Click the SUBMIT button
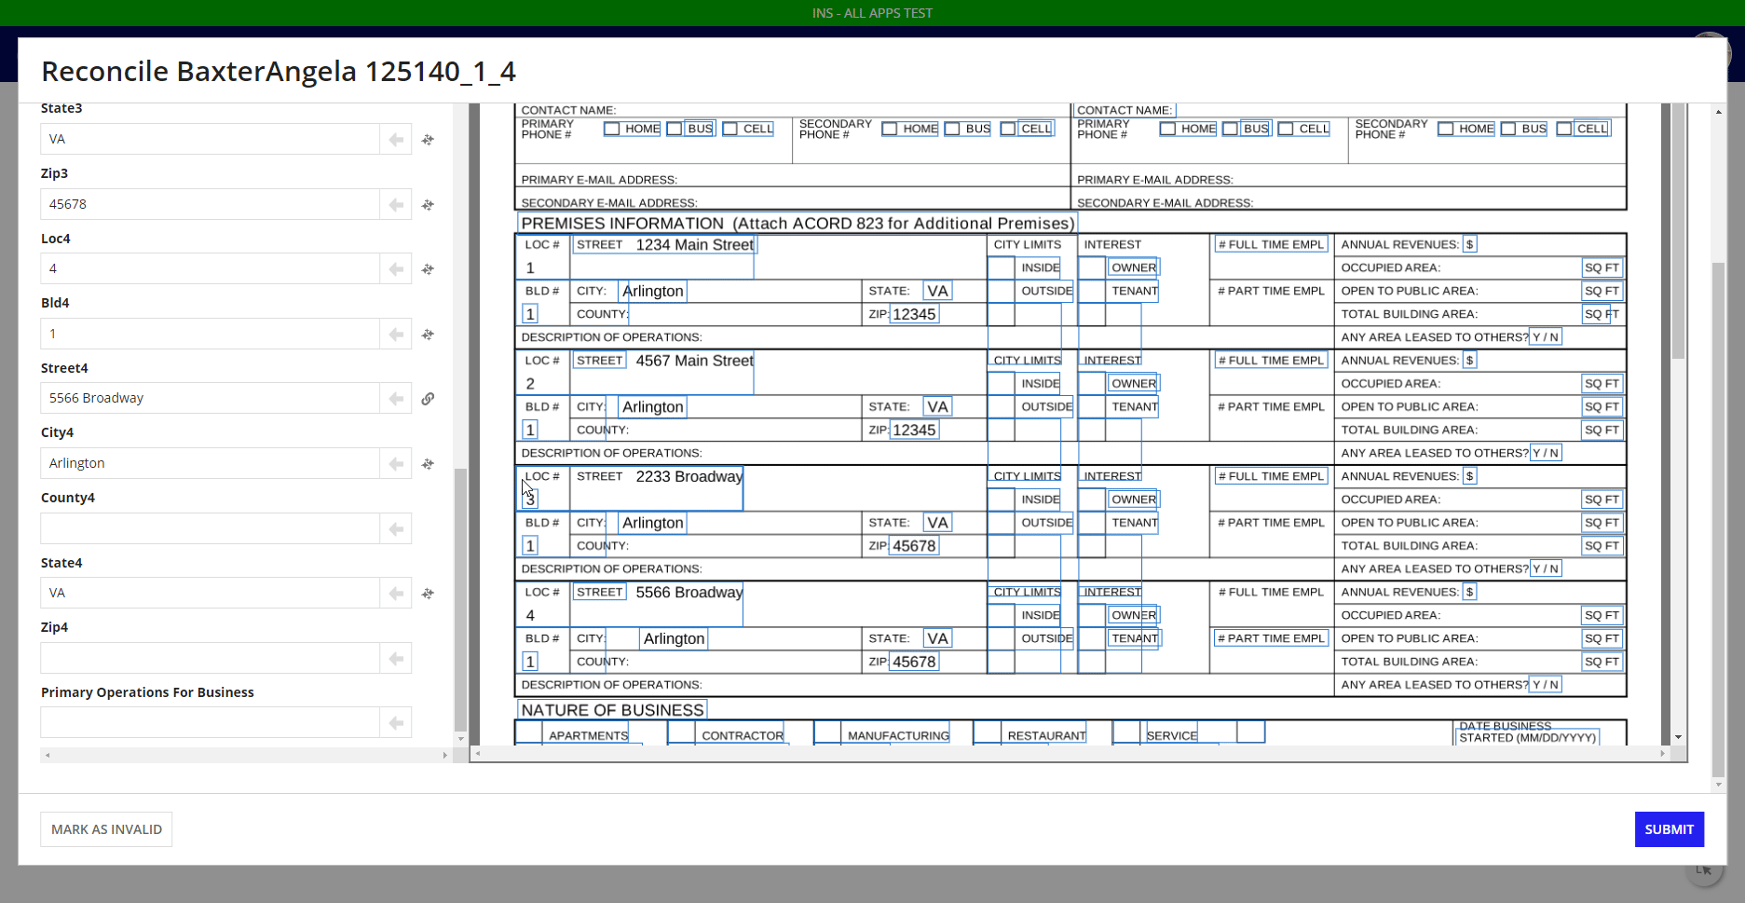 pyautogui.click(x=1669, y=829)
